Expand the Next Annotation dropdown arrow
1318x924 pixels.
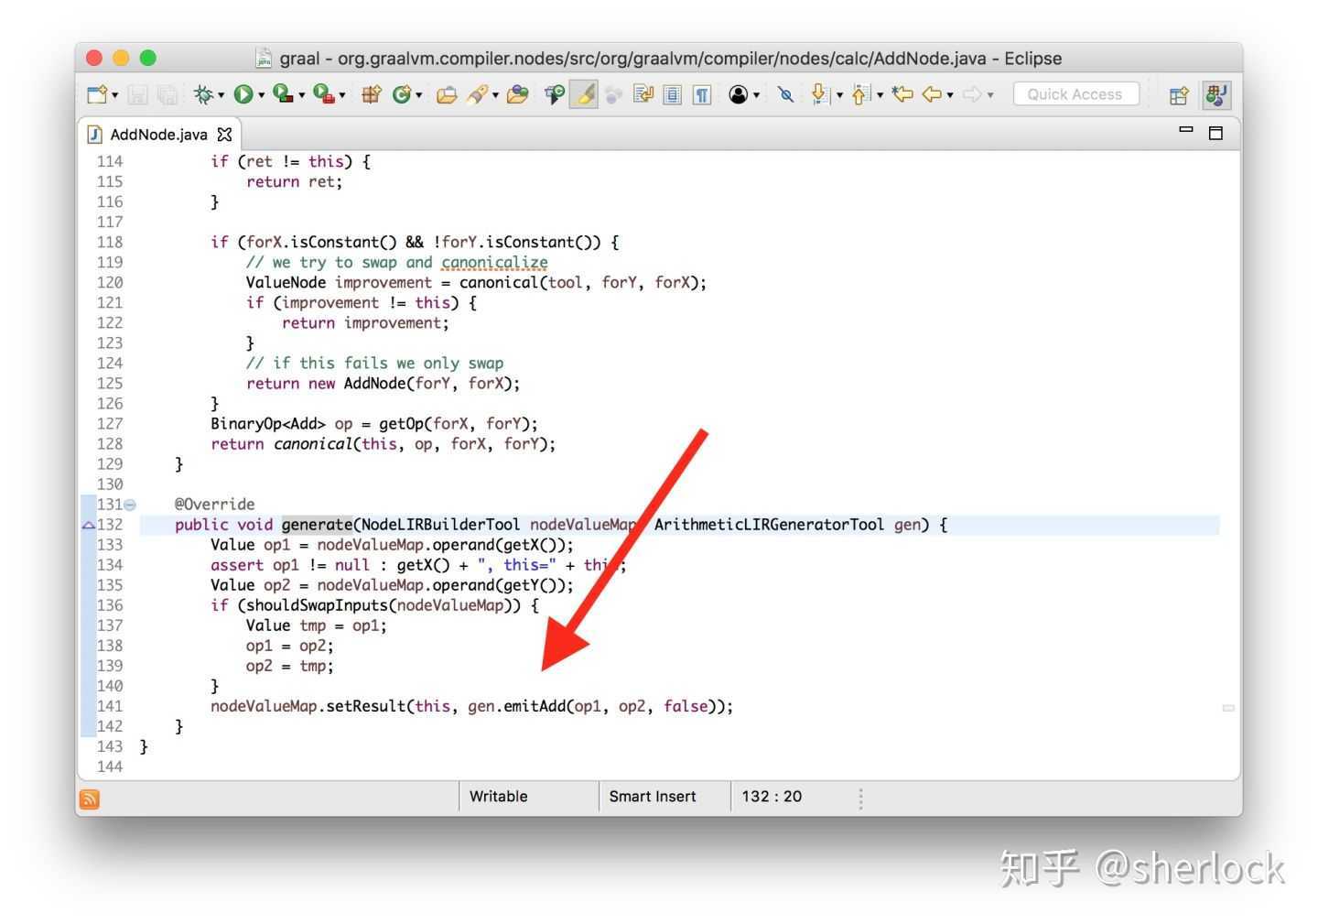click(839, 95)
